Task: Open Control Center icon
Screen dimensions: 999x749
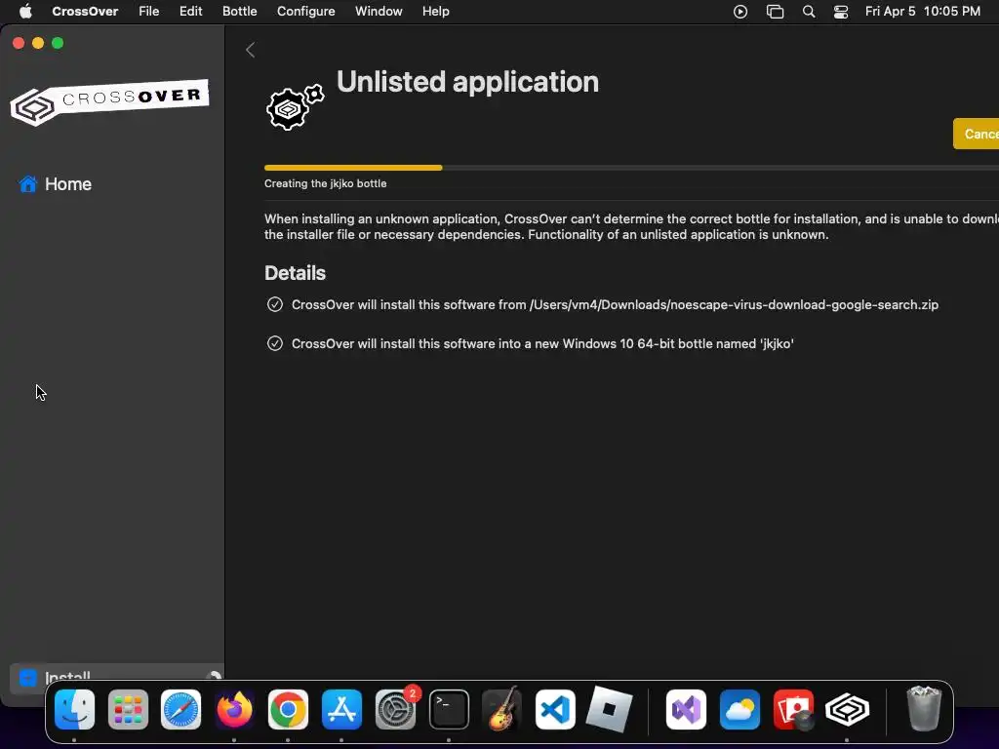Action: (x=841, y=12)
